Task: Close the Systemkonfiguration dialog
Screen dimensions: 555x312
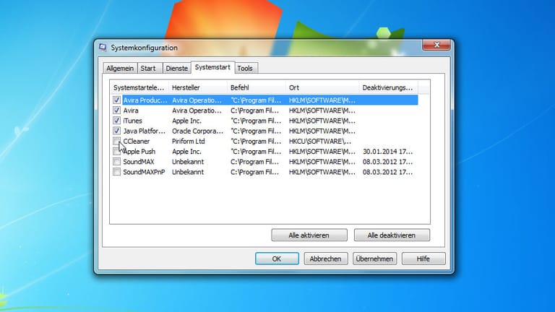Action: point(436,45)
